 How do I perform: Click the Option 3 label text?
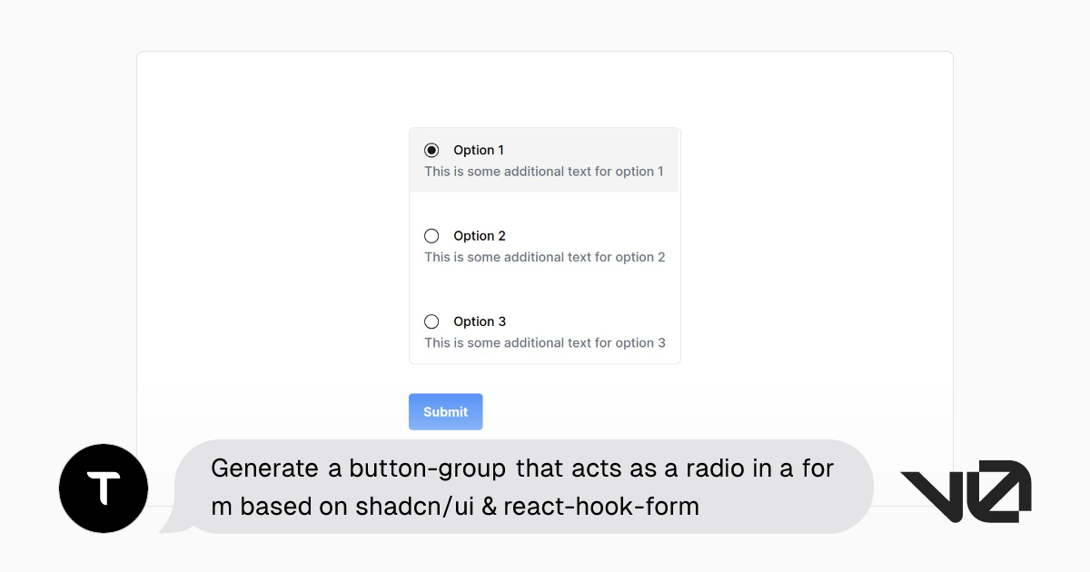[479, 321]
